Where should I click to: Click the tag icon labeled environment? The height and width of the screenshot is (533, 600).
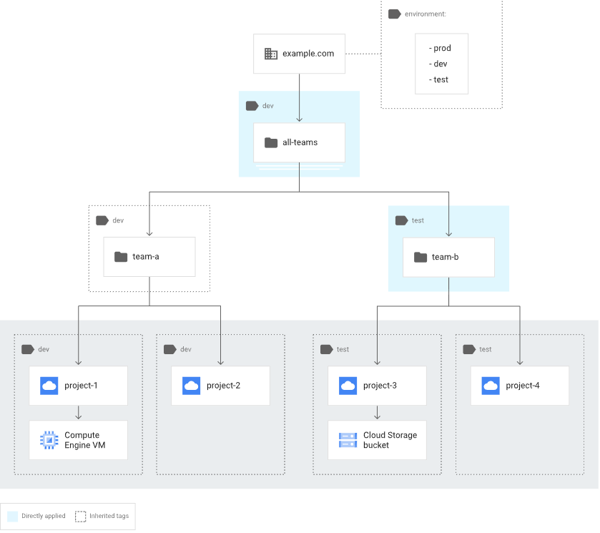[394, 13]
